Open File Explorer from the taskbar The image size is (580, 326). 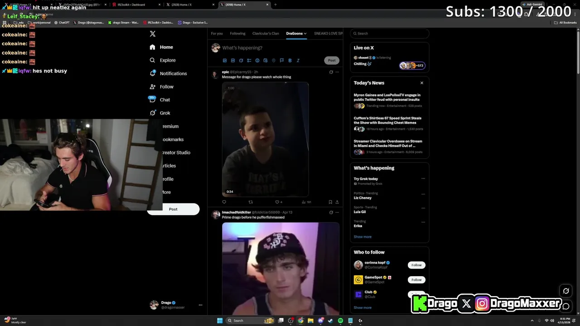point(310,321)
